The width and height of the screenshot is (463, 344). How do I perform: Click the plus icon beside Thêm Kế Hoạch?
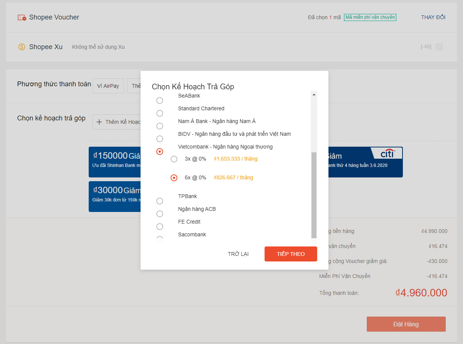(99, 122)
